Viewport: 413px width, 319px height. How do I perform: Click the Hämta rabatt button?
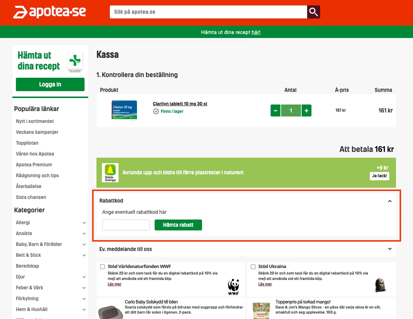click(x=178, y=225)
